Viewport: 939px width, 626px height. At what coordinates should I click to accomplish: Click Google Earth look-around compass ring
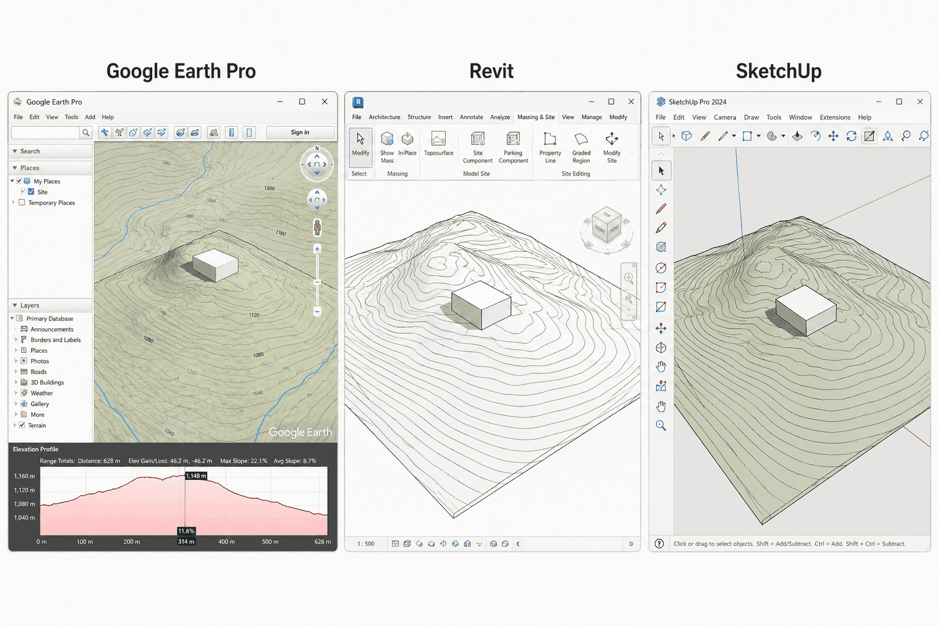pos(317,164)
